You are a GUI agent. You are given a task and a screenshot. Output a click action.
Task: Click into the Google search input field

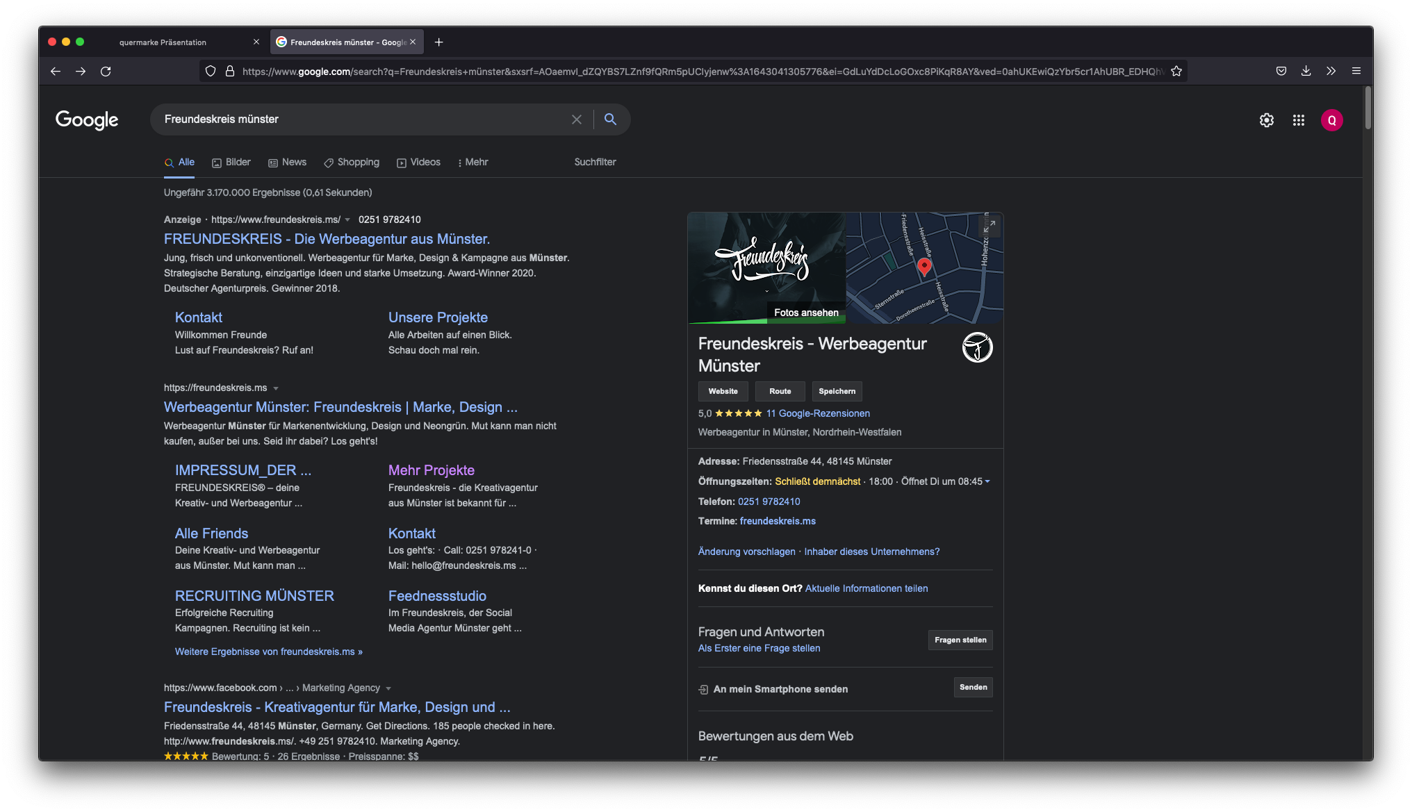pyautogui.click(x=361, y=119)
